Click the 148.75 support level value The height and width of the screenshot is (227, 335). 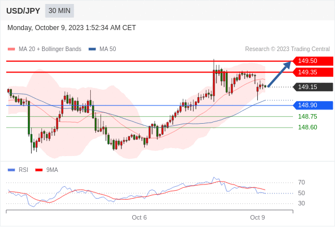[x=308, y=116]
